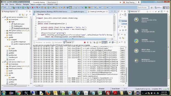Open the Edit menu
This screenshot has width=171, height=96.
pyautogui.click(x=6, y=4)
